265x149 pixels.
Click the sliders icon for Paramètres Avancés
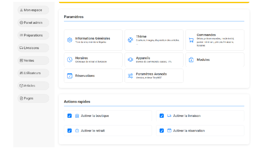130,76
